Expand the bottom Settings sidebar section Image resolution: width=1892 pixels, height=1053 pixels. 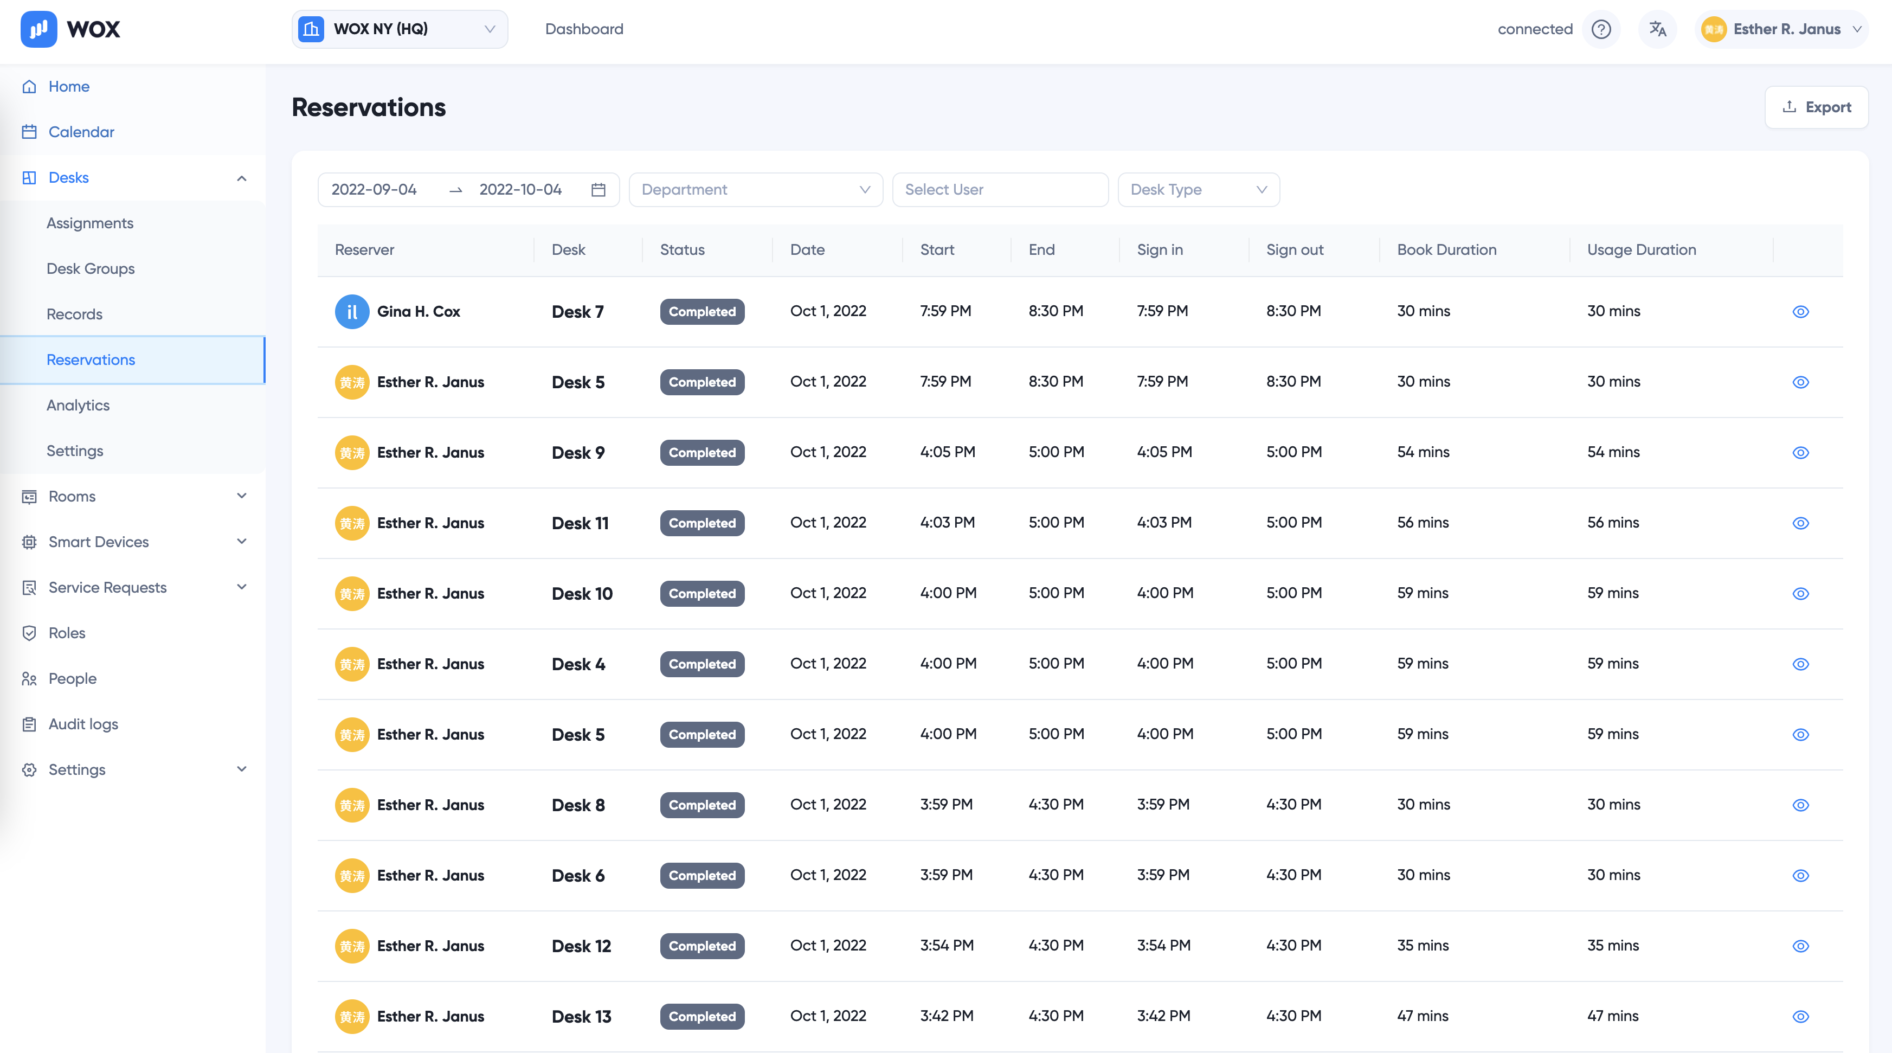click(242, 770)
